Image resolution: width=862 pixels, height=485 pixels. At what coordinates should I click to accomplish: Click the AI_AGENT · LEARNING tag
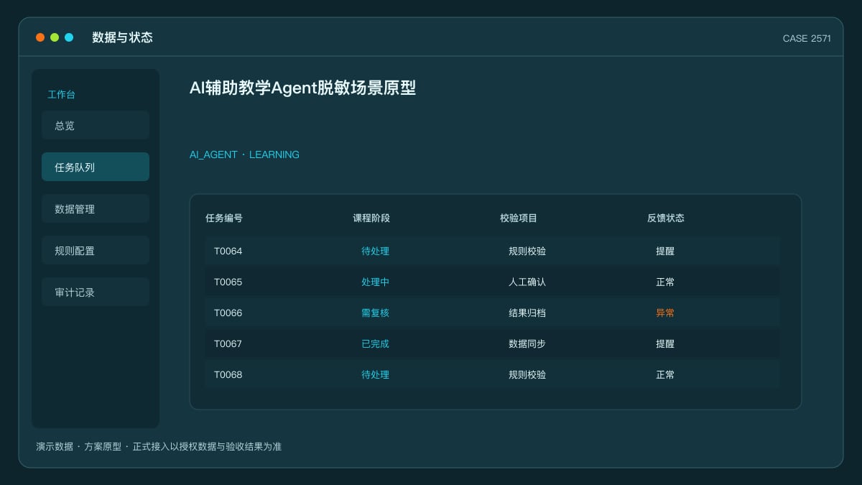click(244, 154)
